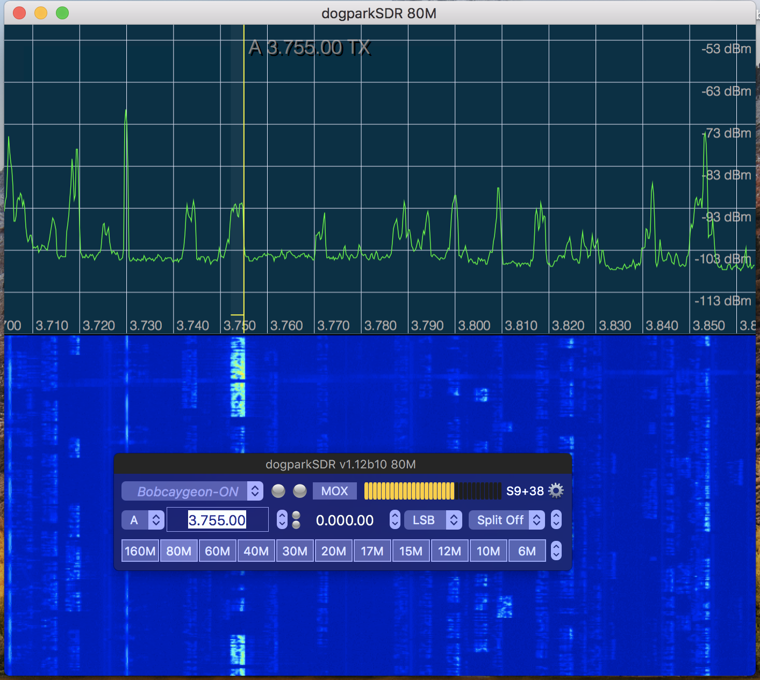Click the stepper right of the 6M band button
The height and width of the screenshot is (680, 760).
tap(556, 551)
